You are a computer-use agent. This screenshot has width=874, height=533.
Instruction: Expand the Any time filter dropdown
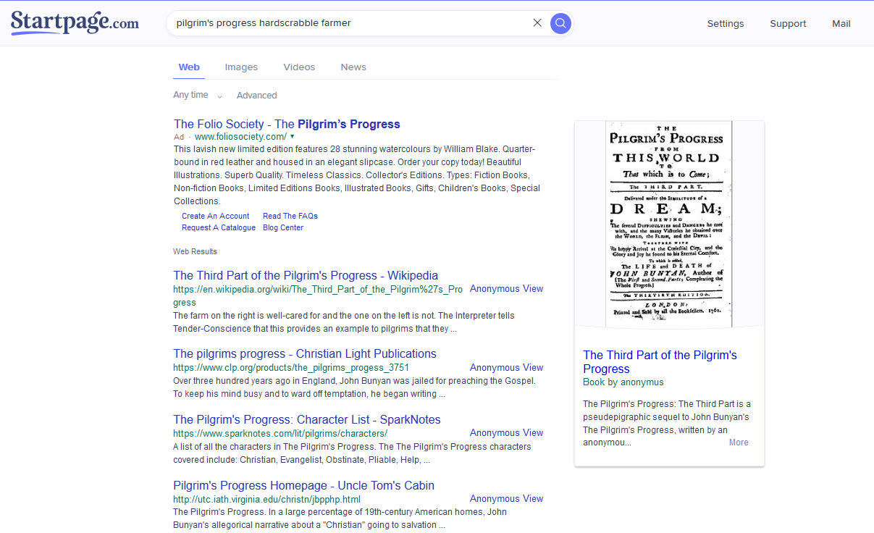coord(198,95)
